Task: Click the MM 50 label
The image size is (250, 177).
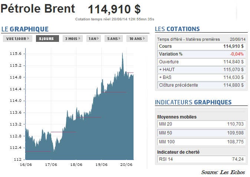Action: (165, 133)
